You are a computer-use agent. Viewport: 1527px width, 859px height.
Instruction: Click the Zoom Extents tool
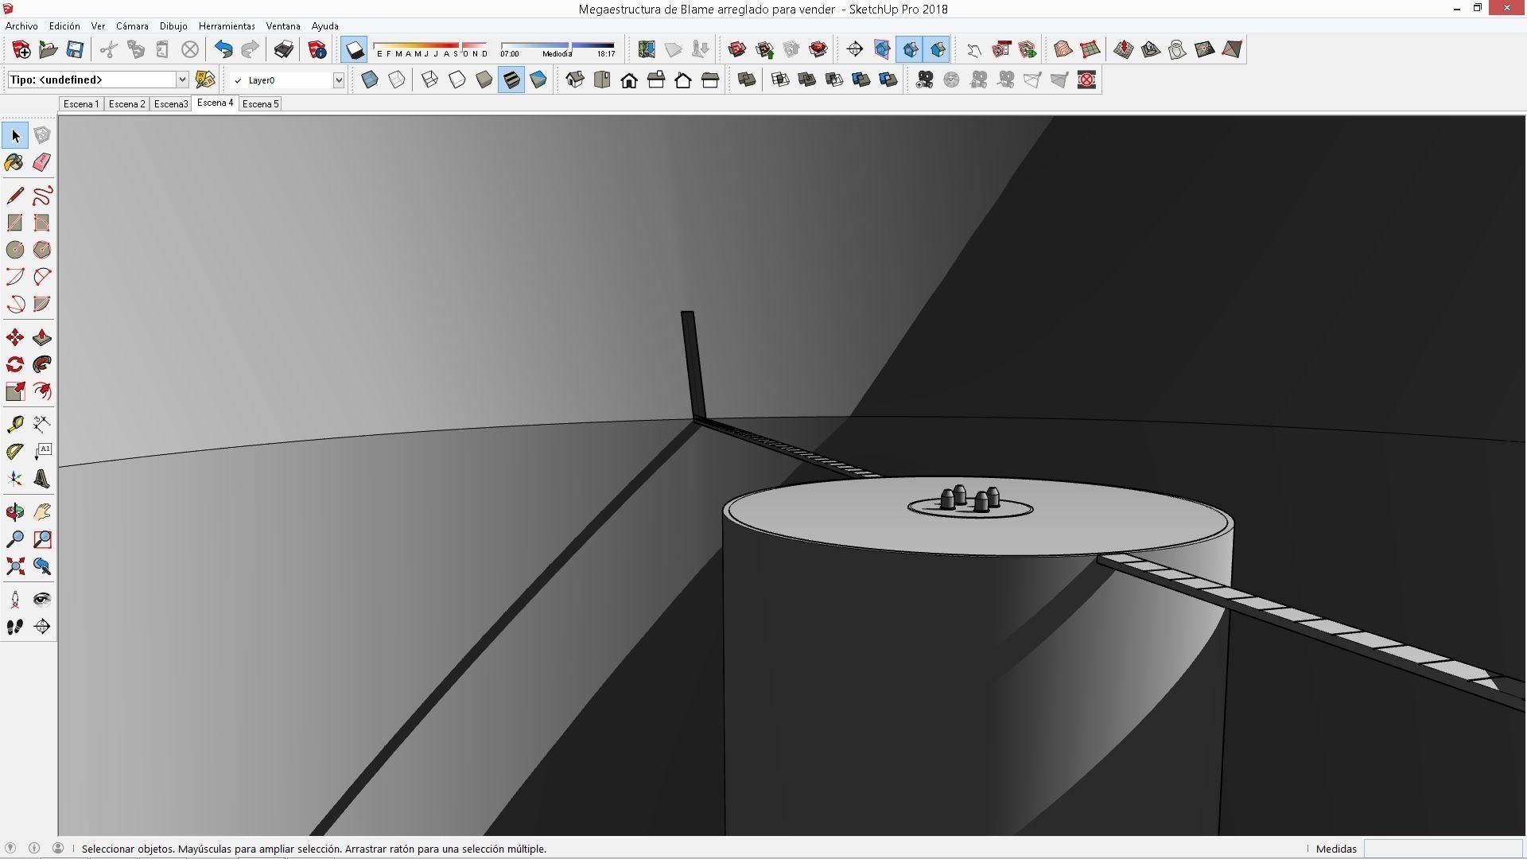(x=14, y=566)
